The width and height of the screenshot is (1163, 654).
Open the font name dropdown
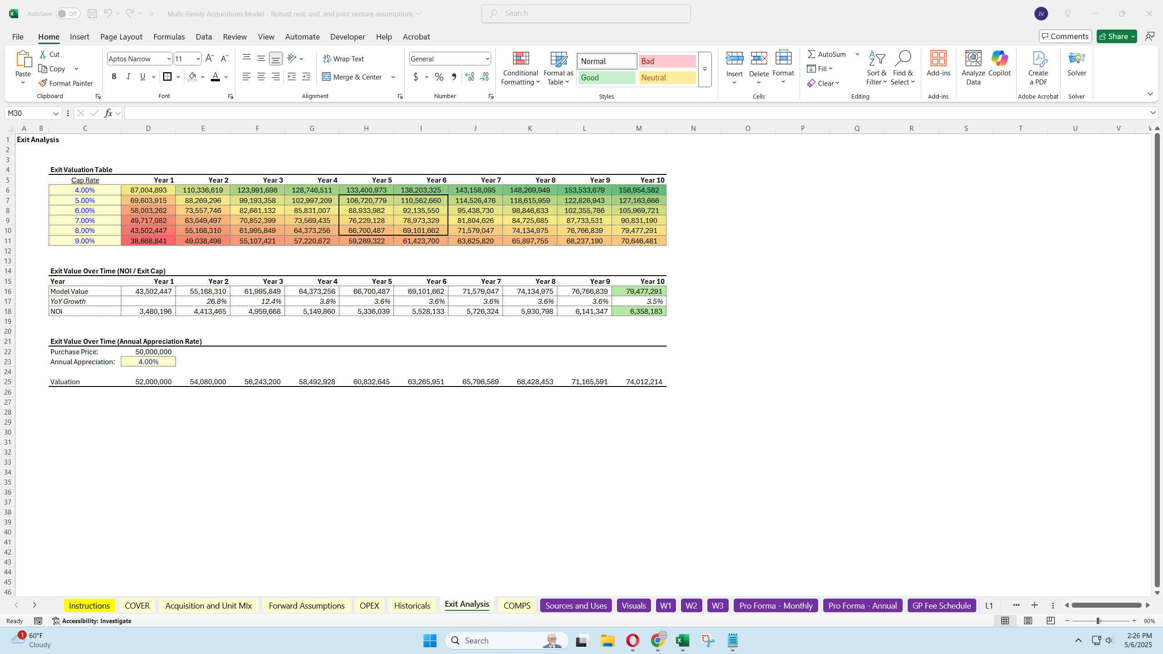point(169,59)
